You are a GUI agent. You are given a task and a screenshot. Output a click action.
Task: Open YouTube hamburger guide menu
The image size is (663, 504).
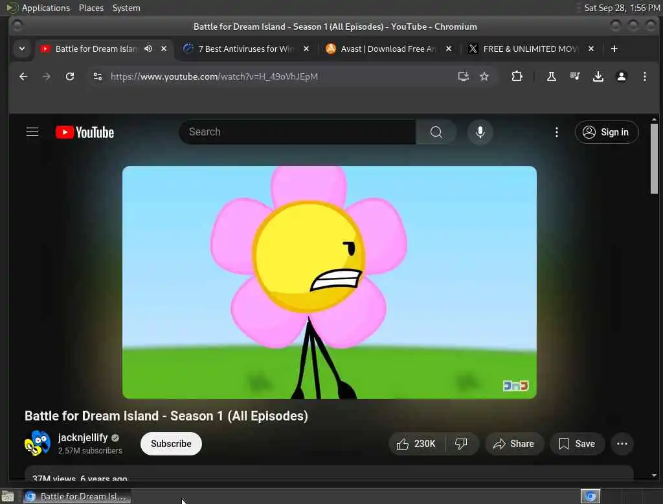[x=32, y=132]
